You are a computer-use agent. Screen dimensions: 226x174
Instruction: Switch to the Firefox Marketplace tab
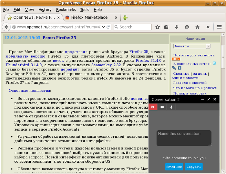[x=89, y=17]
